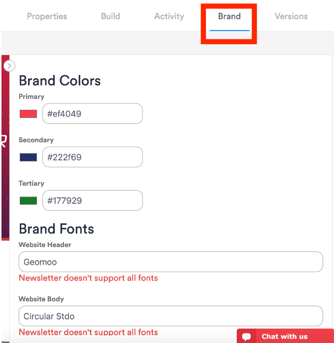
Task: Click the Brand Fonts heading
Action: (56, 229)
